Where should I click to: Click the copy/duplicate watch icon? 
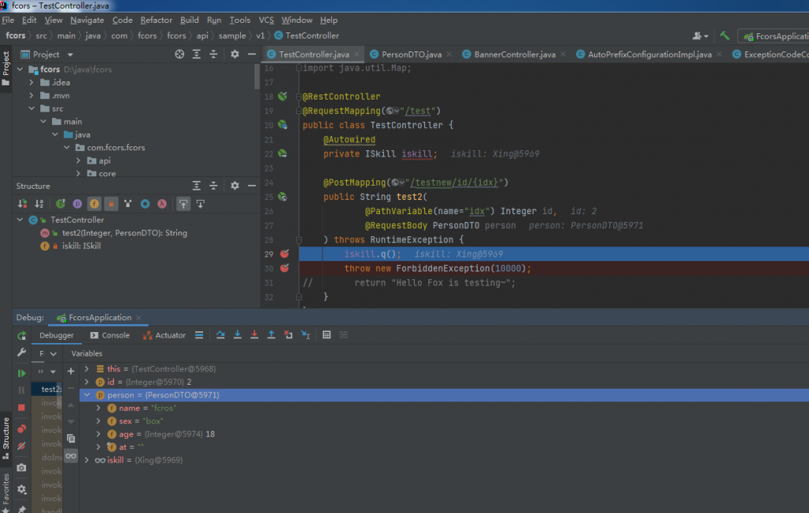pos(70,439)
